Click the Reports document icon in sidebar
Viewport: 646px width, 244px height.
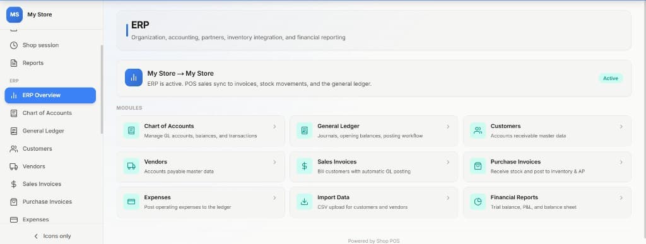pyautogui.click(x=14, y=63)
